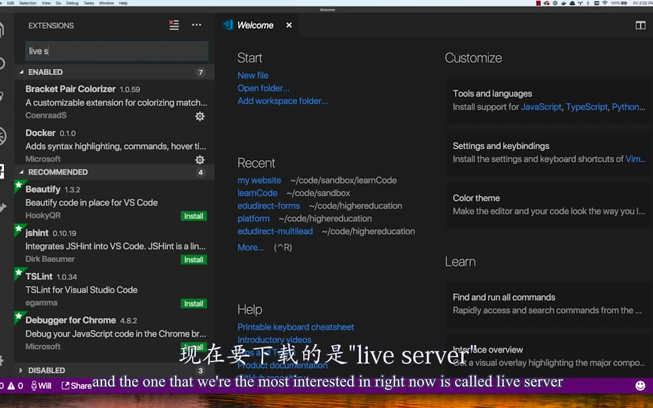Click the Interface overview card
This screenshot has width=653, height=408.
pos(549,356)
